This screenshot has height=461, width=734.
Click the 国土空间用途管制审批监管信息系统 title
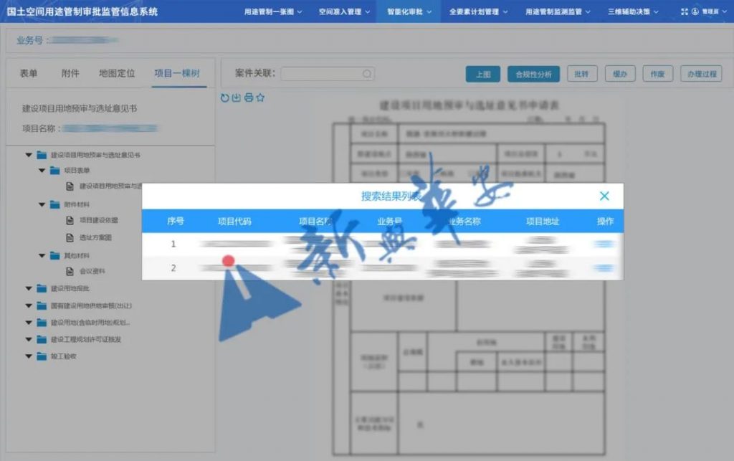82,11
